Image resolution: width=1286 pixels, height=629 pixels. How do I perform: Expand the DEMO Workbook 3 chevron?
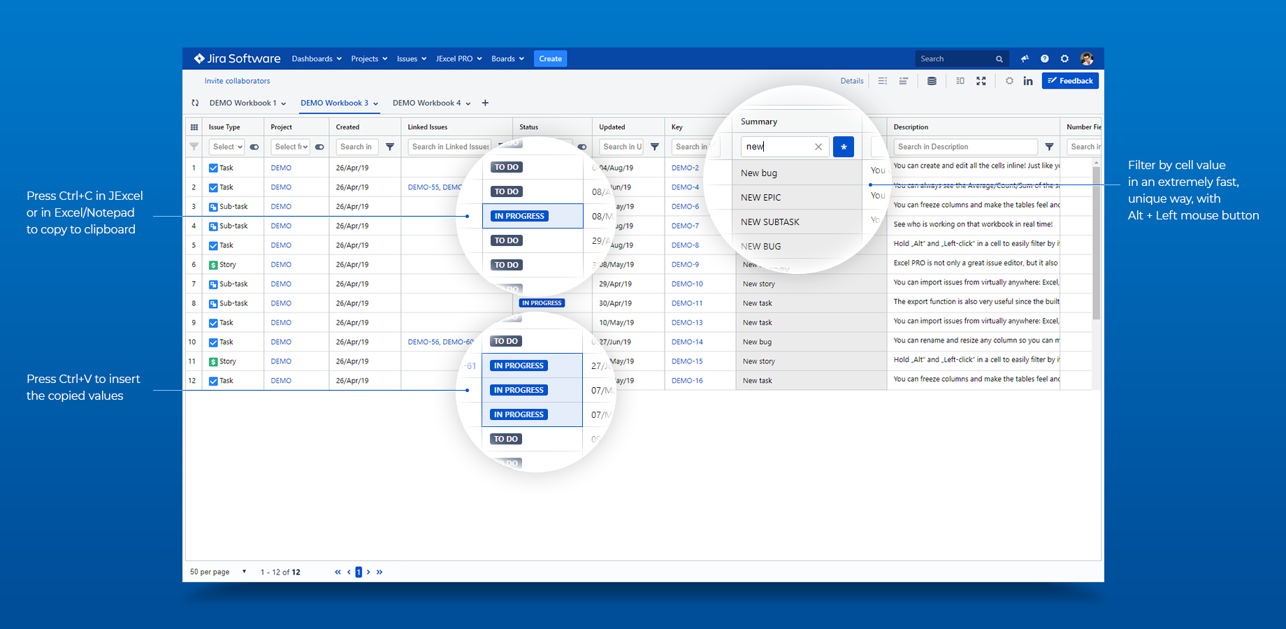375,103
